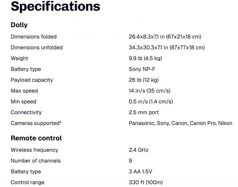Click the Min speed value 0.5 in/s
Image resolution: width=238 pixels, height=187 pixels.
click(151, 102)
